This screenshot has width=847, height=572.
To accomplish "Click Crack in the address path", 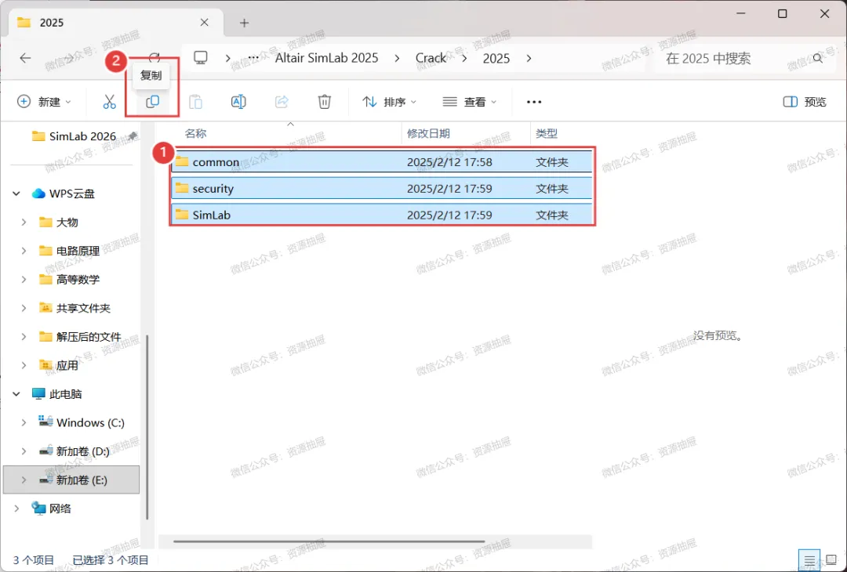I will 431,58.
